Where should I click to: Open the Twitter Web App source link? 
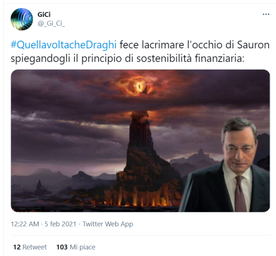coord(108,224)
